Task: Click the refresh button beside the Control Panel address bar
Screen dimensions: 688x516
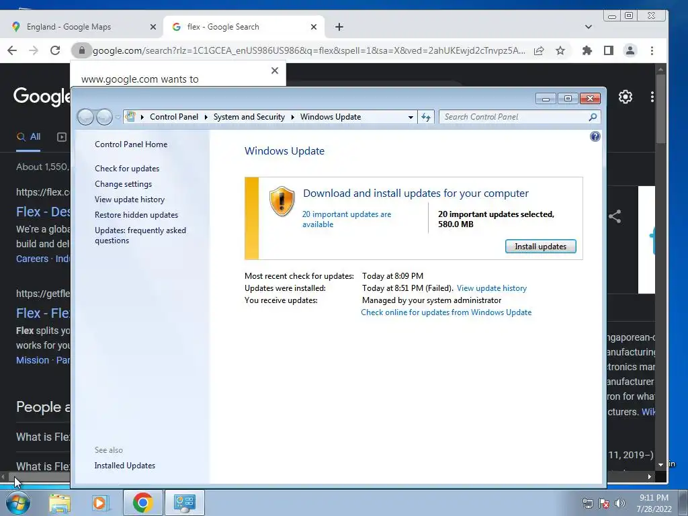Action: pyautogui.click(x=426, y=117)
